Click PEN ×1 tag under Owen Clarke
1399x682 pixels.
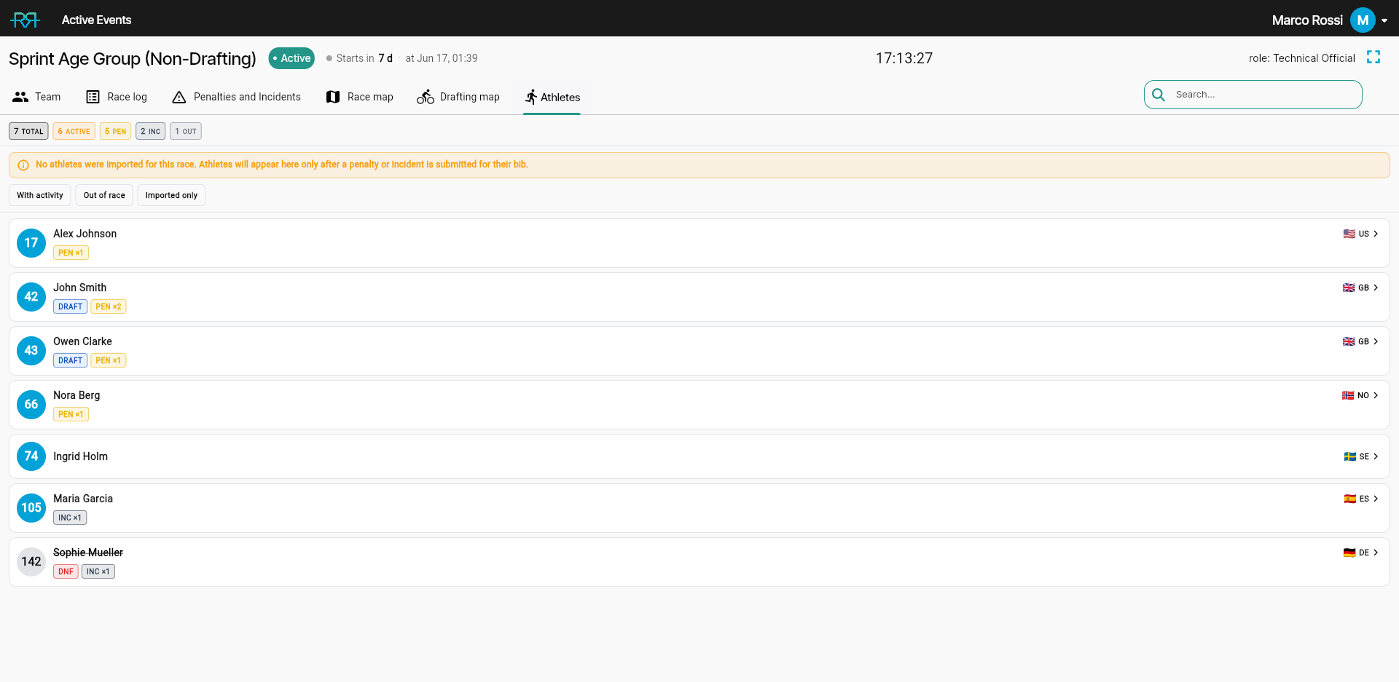[x=109, y=360]
